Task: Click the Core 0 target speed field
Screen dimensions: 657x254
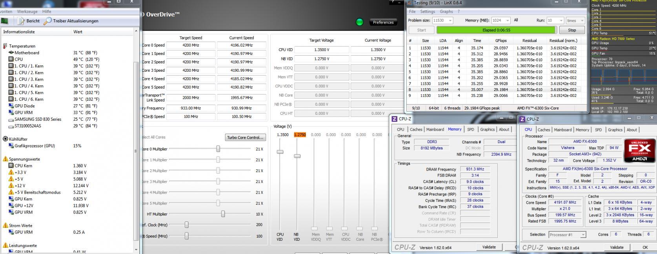Action: (191, 45)
